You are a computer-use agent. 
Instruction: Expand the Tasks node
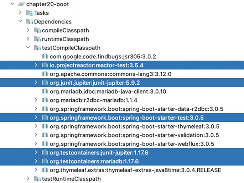click(x=20, y=13)
